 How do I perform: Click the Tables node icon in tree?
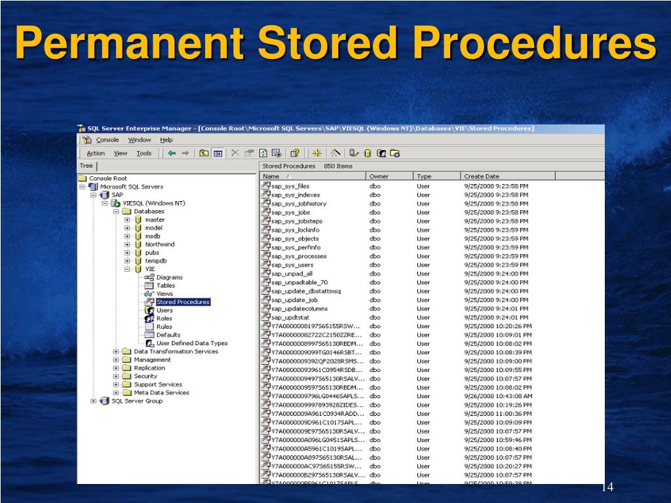[149, 286]
